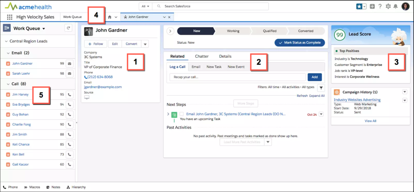Open more actions dropdown next to Convert
This screenshot has height=192, width=414.
145,44
